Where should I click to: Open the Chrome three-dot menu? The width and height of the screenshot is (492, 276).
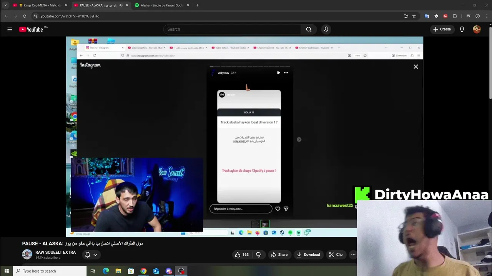487,16
